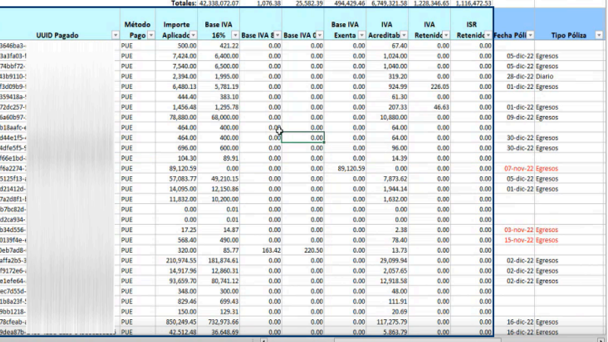The height and width of the screenshot is (342, 608).
Task: Select the totals value 6,749,321.58
Action: click(x=387, y=3)
